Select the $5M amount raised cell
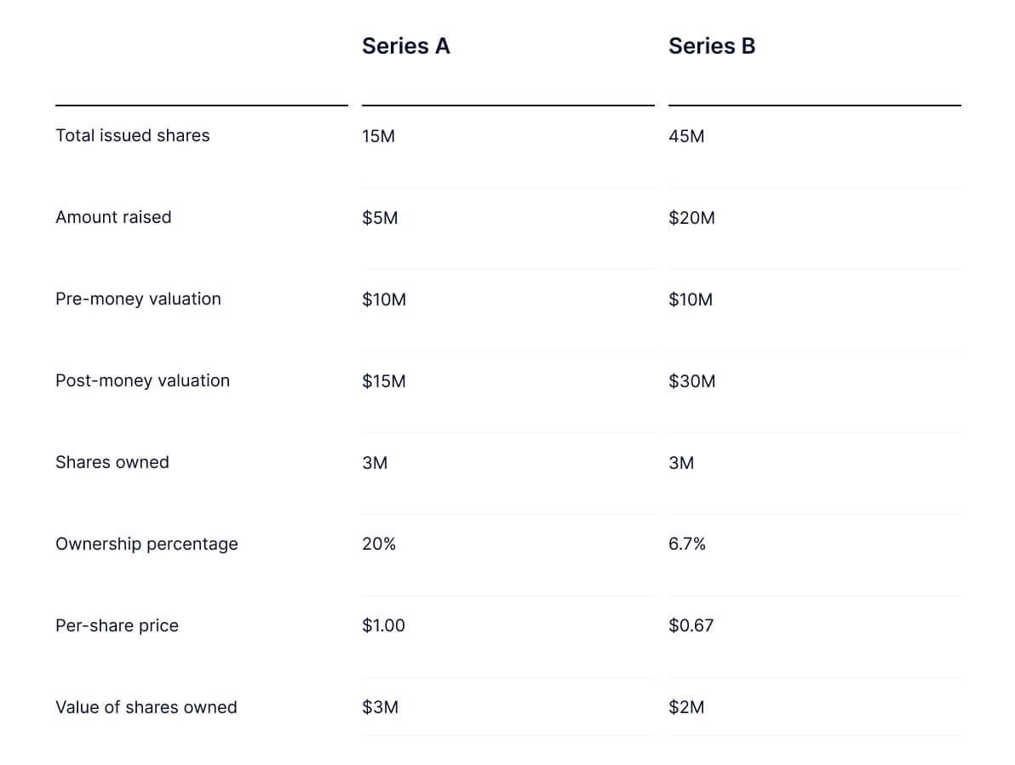 (380, 218)
